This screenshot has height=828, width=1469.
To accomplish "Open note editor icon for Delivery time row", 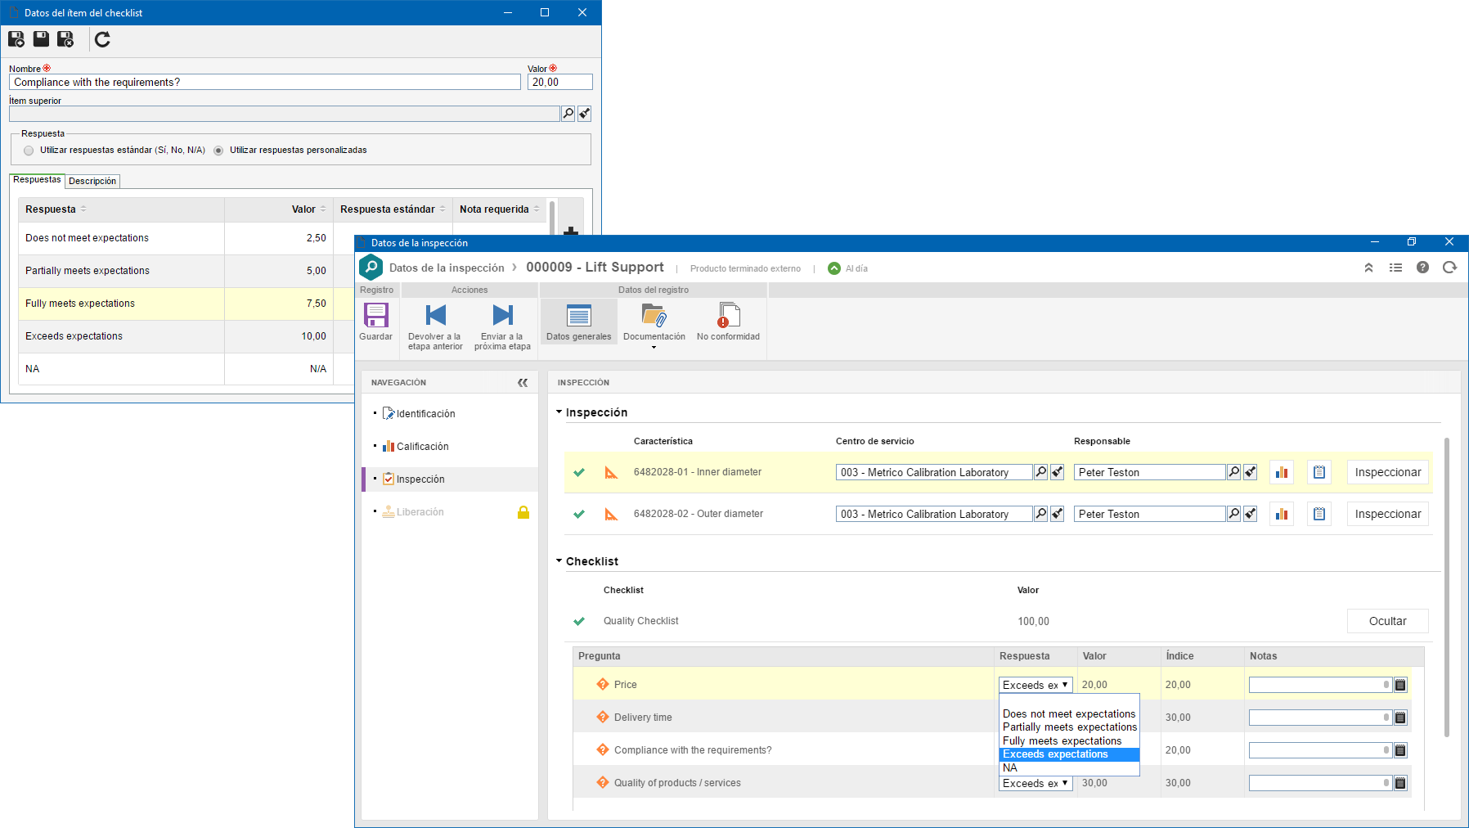I will point(1400,718).
